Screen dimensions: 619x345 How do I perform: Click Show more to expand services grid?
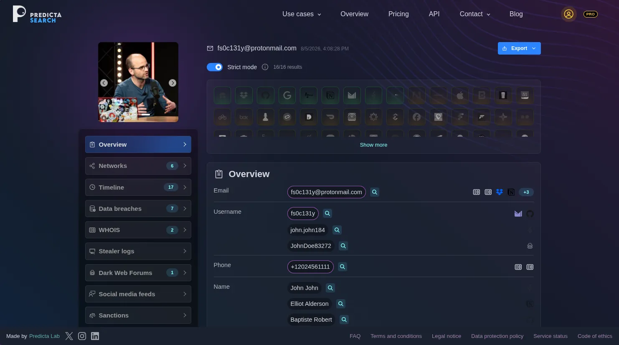pyautogui.click(x=373, y=145)
